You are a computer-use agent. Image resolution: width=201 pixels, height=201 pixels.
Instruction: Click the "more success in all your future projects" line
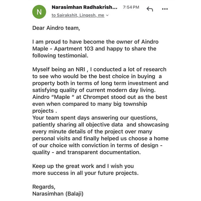85,173
